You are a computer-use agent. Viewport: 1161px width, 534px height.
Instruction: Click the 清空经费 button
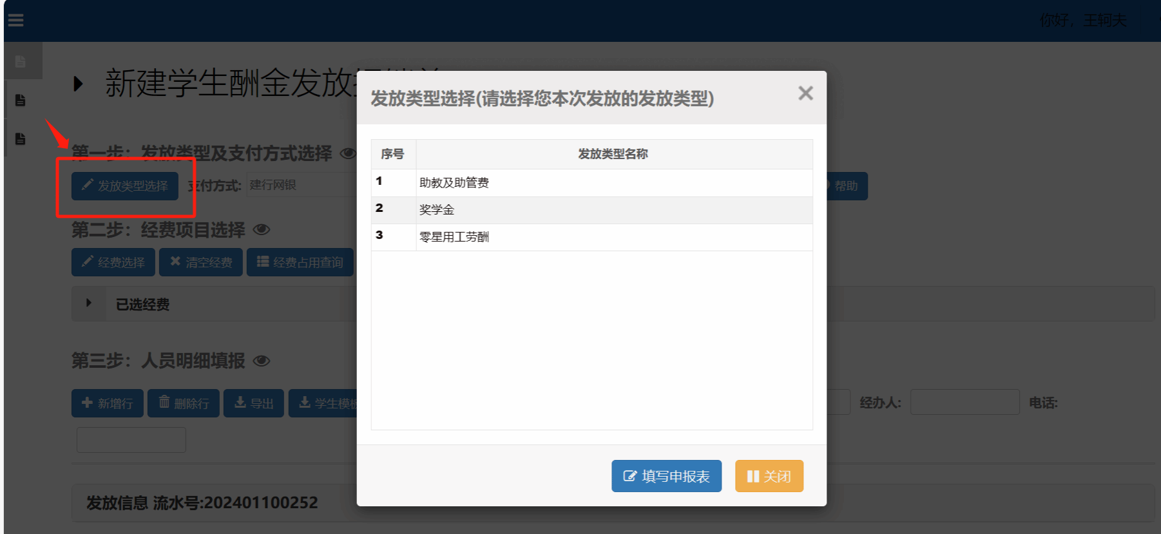tap(201, 262)
